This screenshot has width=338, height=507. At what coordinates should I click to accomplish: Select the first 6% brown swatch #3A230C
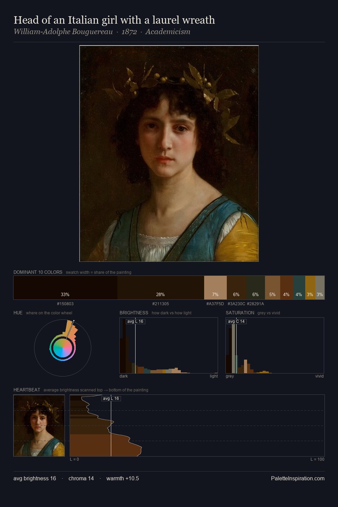(236, 288)
